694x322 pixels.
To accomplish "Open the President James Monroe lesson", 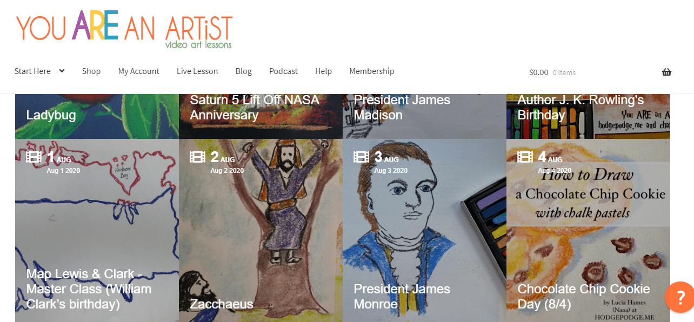I will (x=424, y=231).
